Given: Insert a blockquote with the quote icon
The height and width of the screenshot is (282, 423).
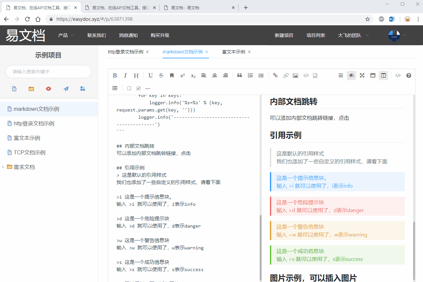Looking at the screenshot, I should coord(240,76).
